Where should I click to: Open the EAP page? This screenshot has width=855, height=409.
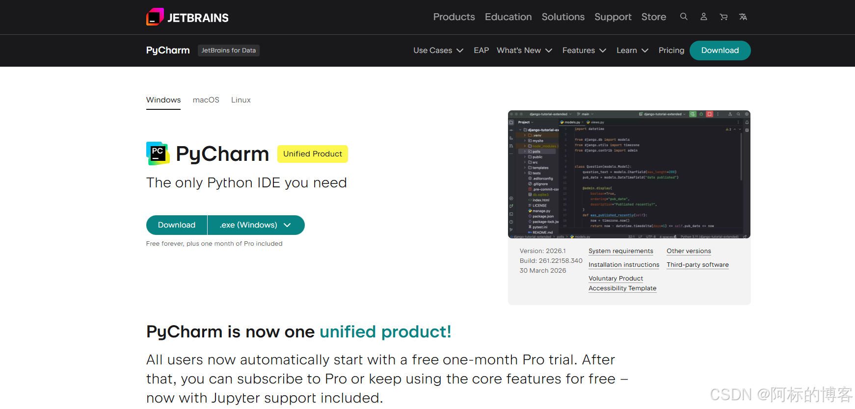[x=481, y=51]
